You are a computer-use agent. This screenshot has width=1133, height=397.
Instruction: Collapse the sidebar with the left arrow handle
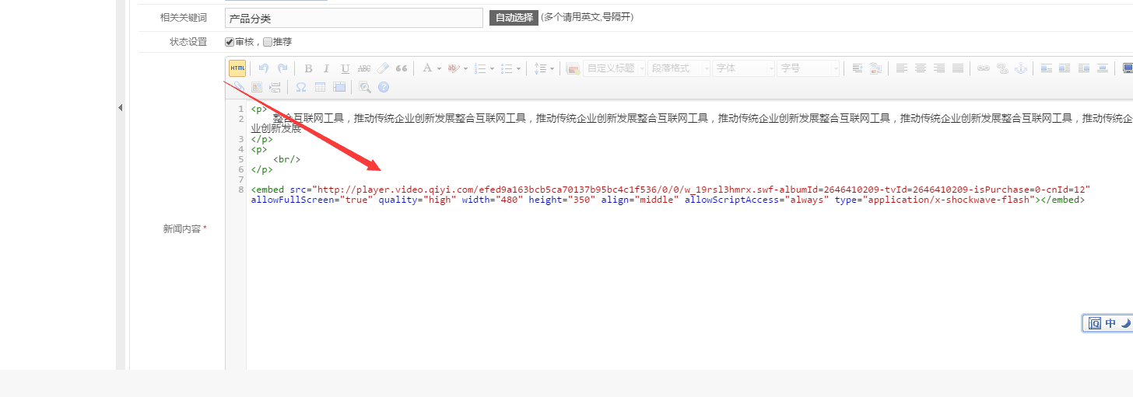[x=121, y=108]
